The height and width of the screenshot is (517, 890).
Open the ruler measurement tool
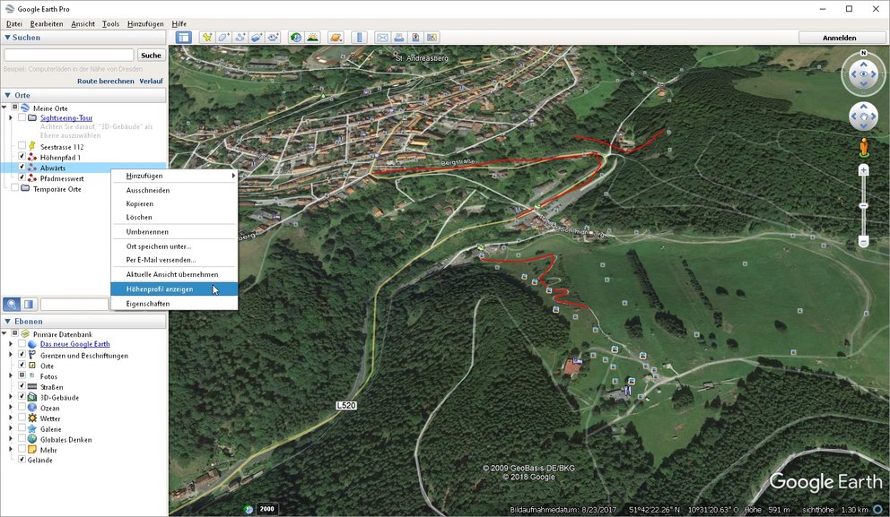pyautogui.click(x=359, y=38)
